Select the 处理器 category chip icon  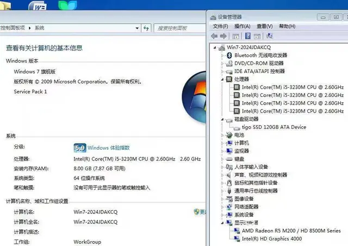[229, 79]
